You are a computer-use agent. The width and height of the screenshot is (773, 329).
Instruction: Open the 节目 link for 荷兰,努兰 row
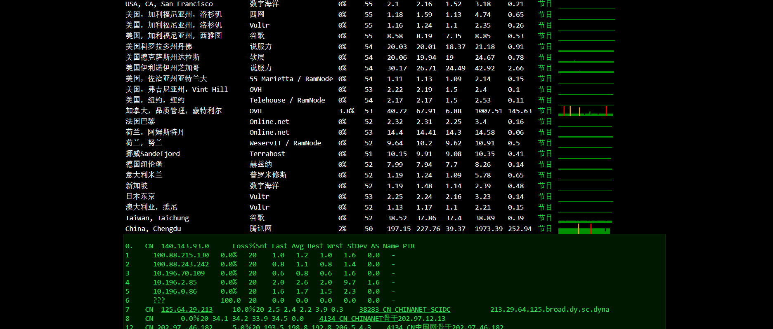(x=545, y=143)
